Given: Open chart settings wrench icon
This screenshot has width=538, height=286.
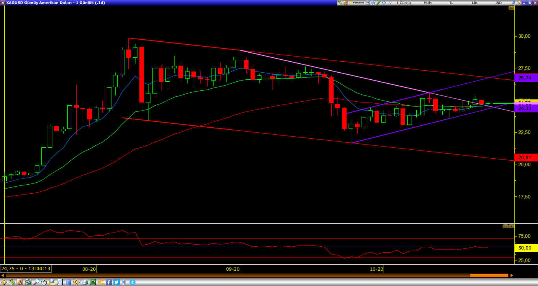Looking at the screenshot, I should point(519,3).
